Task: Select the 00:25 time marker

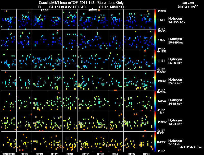Action: (55, 154)
